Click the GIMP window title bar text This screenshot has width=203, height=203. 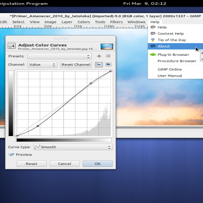click(x=106, y=16)
